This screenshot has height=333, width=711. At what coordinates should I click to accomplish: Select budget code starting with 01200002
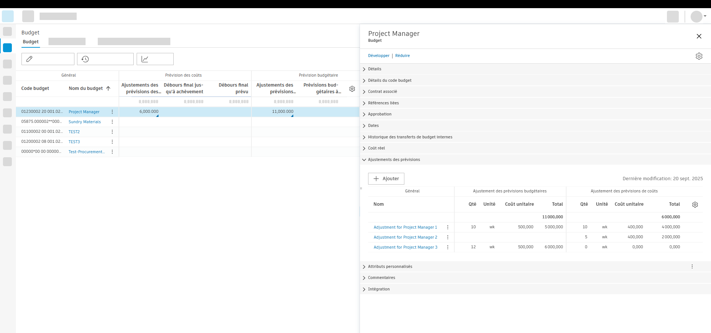coord(42,142)
